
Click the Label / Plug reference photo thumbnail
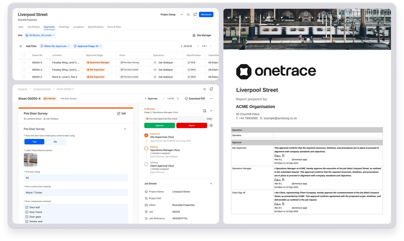(30, 159)
